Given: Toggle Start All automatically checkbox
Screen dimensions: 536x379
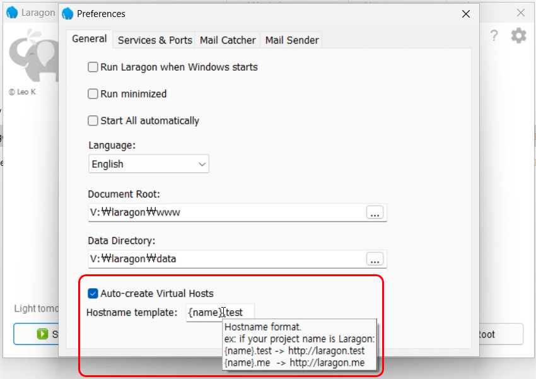Looking at the screenshot, I should (x=93, y=120).
